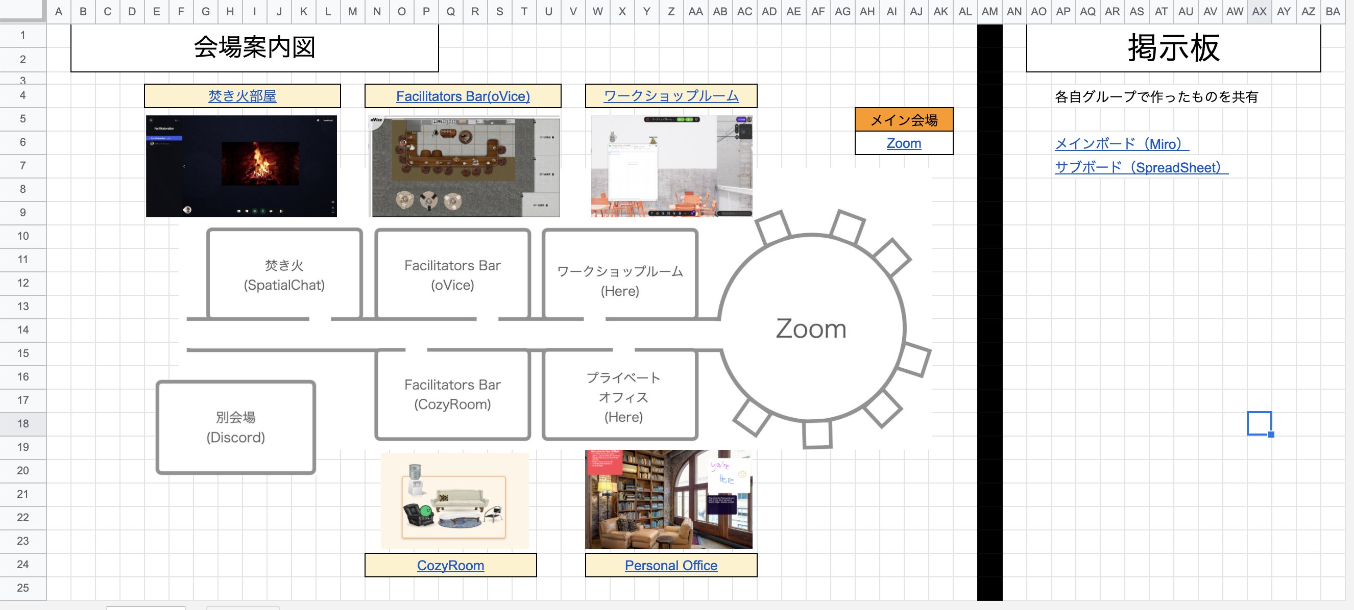This screenshot has height=610, width=1354.
Task: Select the 会場案内図 title cell
Action: [x=254, y=48]
